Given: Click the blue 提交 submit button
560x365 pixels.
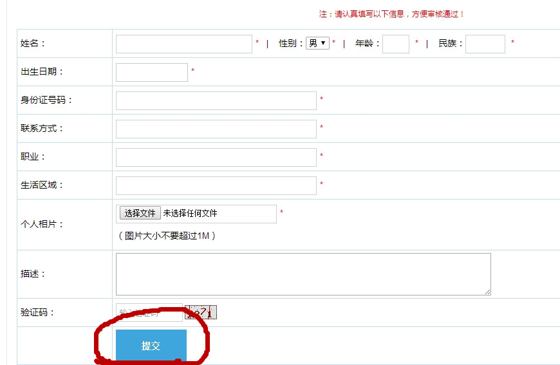Looking at the screenshot, I should [151, 345].
